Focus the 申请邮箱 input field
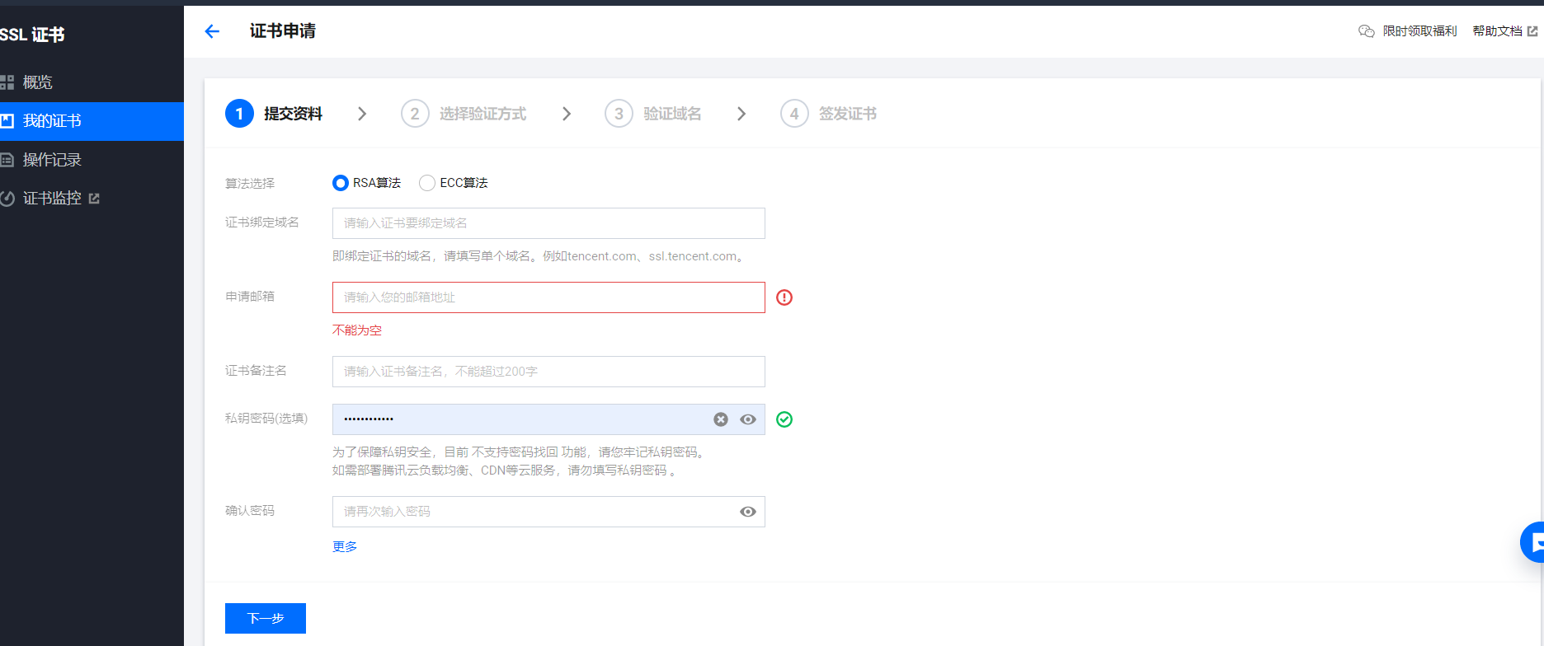 pyautogui.click(x=548, y=297)
